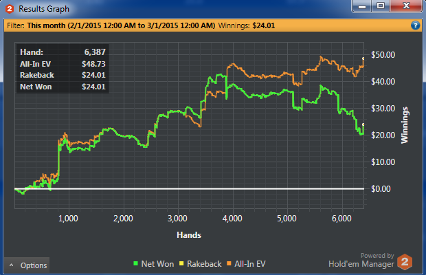The height and width of the screenshot is (275, 426).
Task: Click the Net Won line's end-point marker
Action: pyautogui.click(x=363, y=124)
